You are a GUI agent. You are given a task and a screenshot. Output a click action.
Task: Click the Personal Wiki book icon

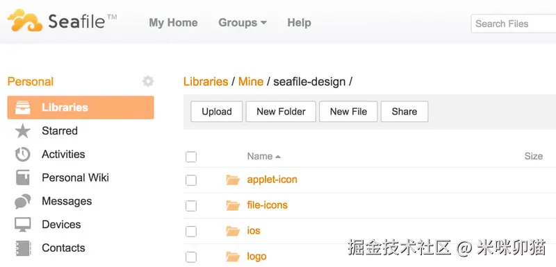click(x=23, y=178)
